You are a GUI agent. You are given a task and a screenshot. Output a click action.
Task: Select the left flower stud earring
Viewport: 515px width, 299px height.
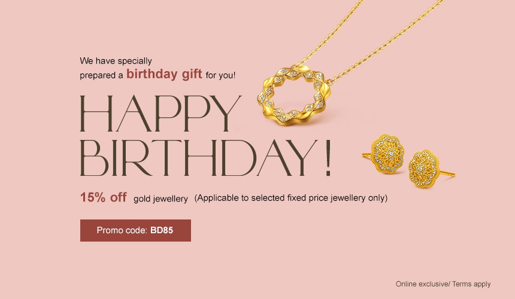pos(384,154)
